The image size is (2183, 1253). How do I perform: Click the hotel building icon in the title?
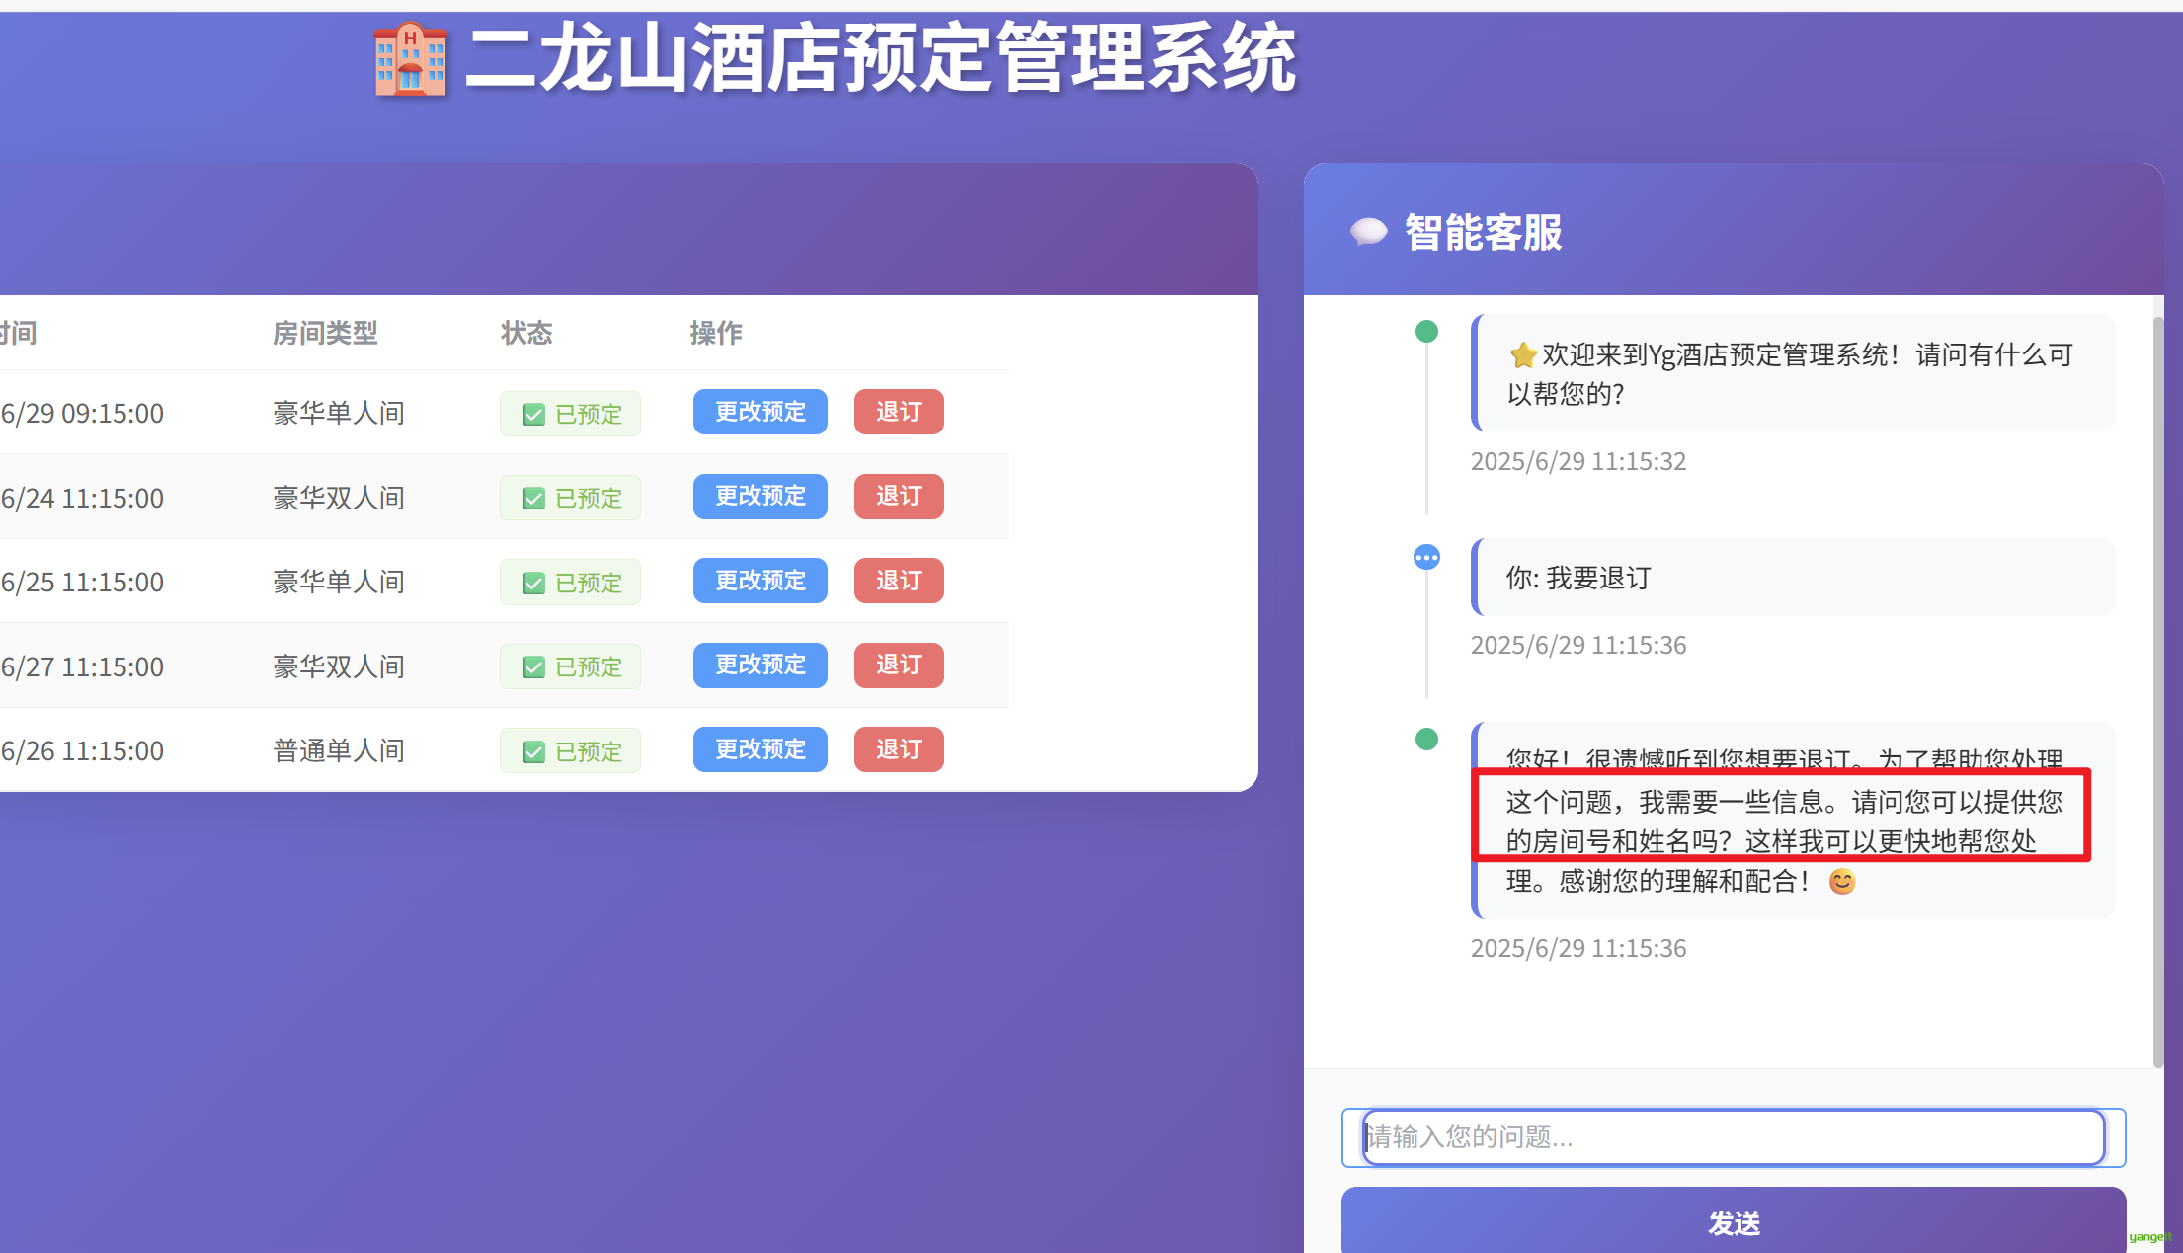click(x=410, y=60)
